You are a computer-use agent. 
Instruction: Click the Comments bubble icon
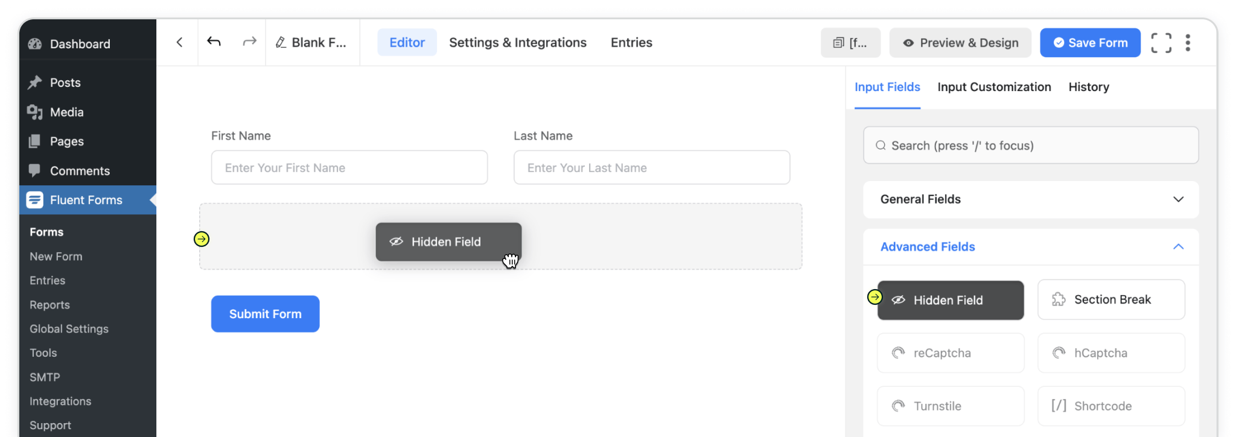[35, 170]
